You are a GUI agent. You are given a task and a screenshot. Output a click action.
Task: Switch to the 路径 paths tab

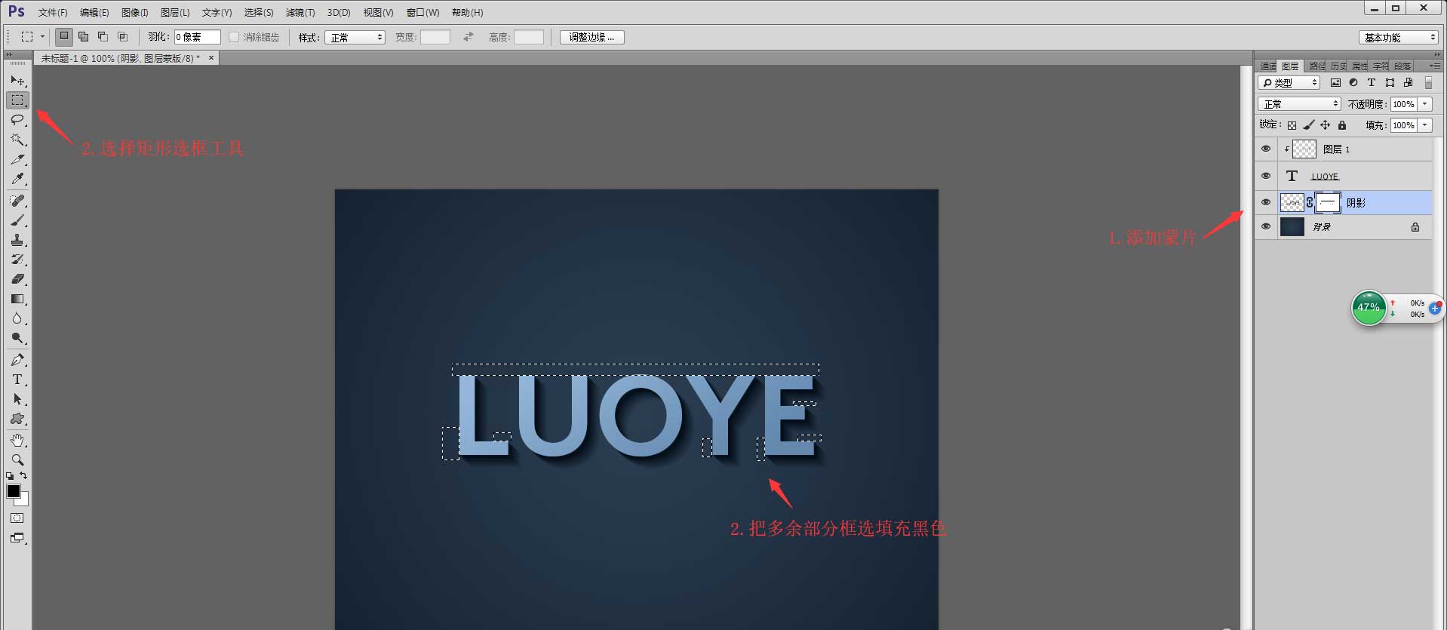tap(1317, 66)
